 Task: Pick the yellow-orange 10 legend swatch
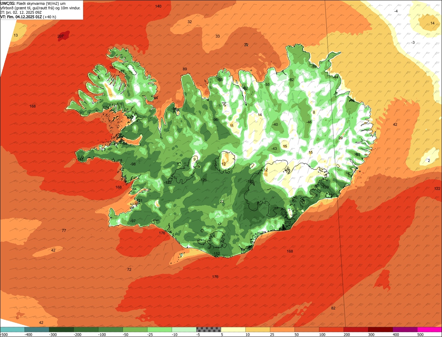(257, 329)
